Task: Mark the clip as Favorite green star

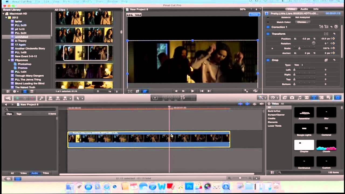Action: (x=17, y=98)
